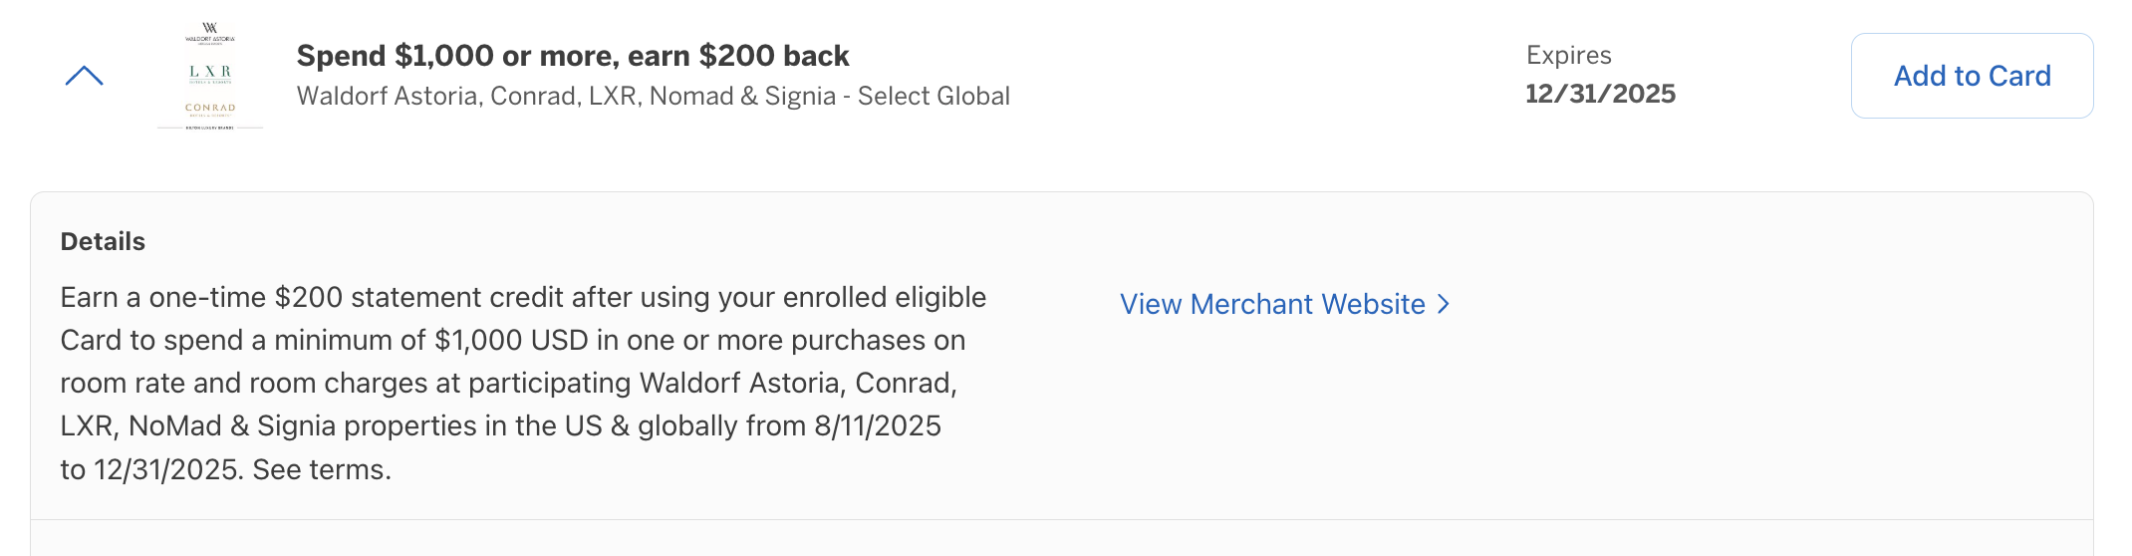The image size is (2132, 556).
Task: Click the Waldorf Astoria logo in the thumbnail
Action: coord(210,33)
